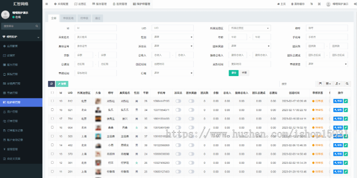Tick the select-all checkbox in table header
Image resolution: width=357 pixels, height=178 pixels.
point(52,93)
